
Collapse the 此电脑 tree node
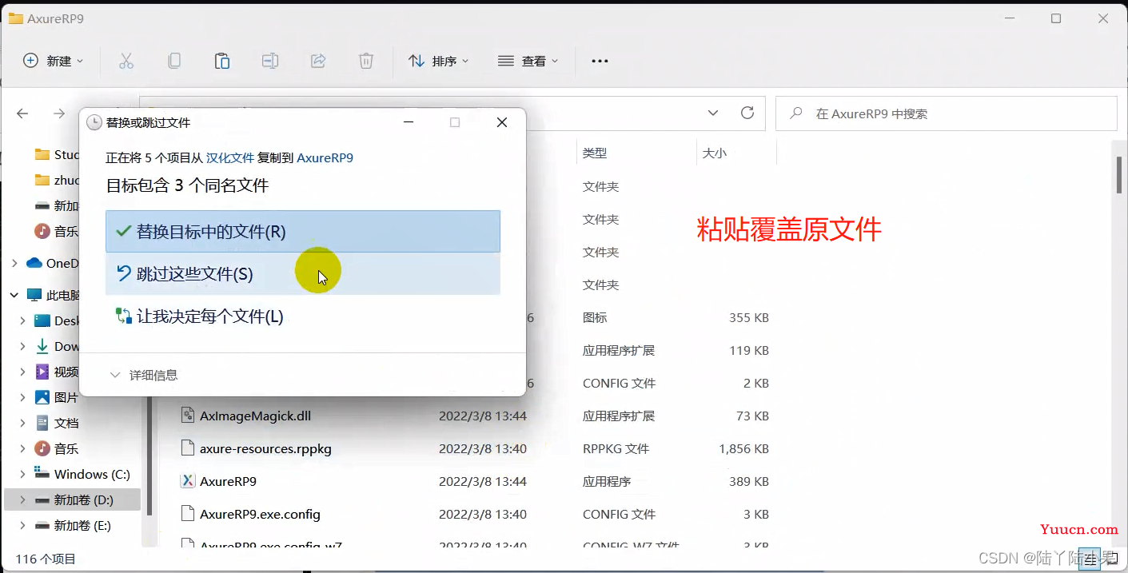pos(14,295)
